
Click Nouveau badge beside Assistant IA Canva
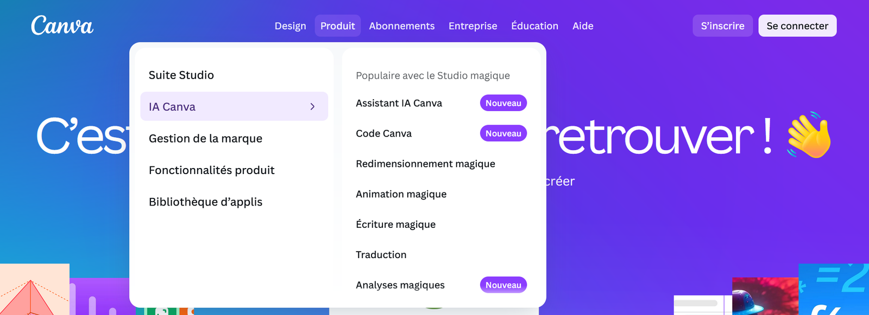[503, 103]
